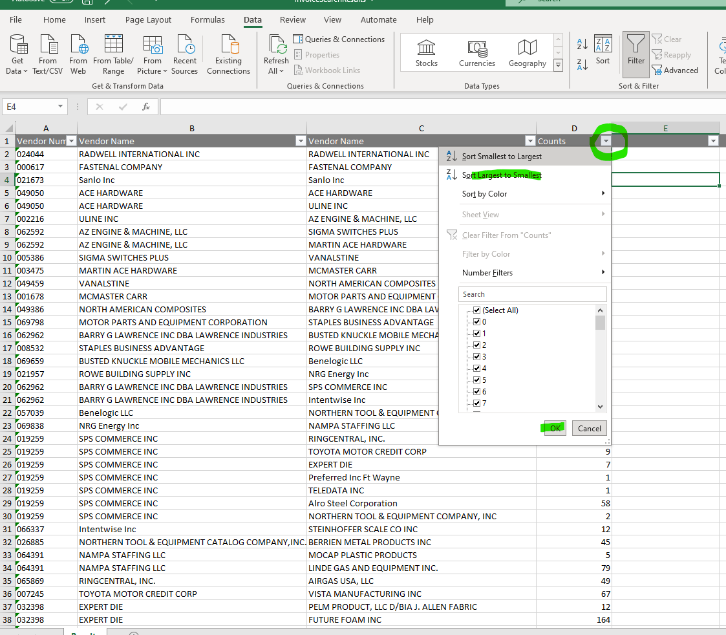Viewport: 726px width, 635px height.
Task: Convert to Stocks data type
Action: (x=427, y=53)
